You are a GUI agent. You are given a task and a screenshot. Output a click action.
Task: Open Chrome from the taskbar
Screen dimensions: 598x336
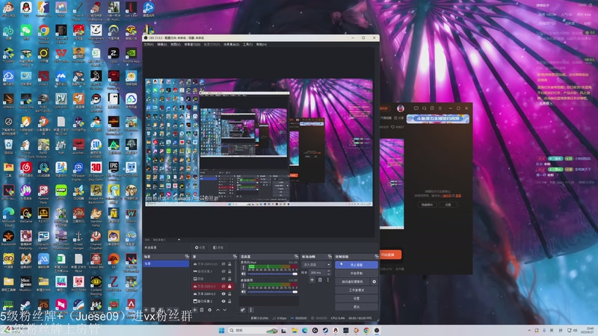coord(366,330)
